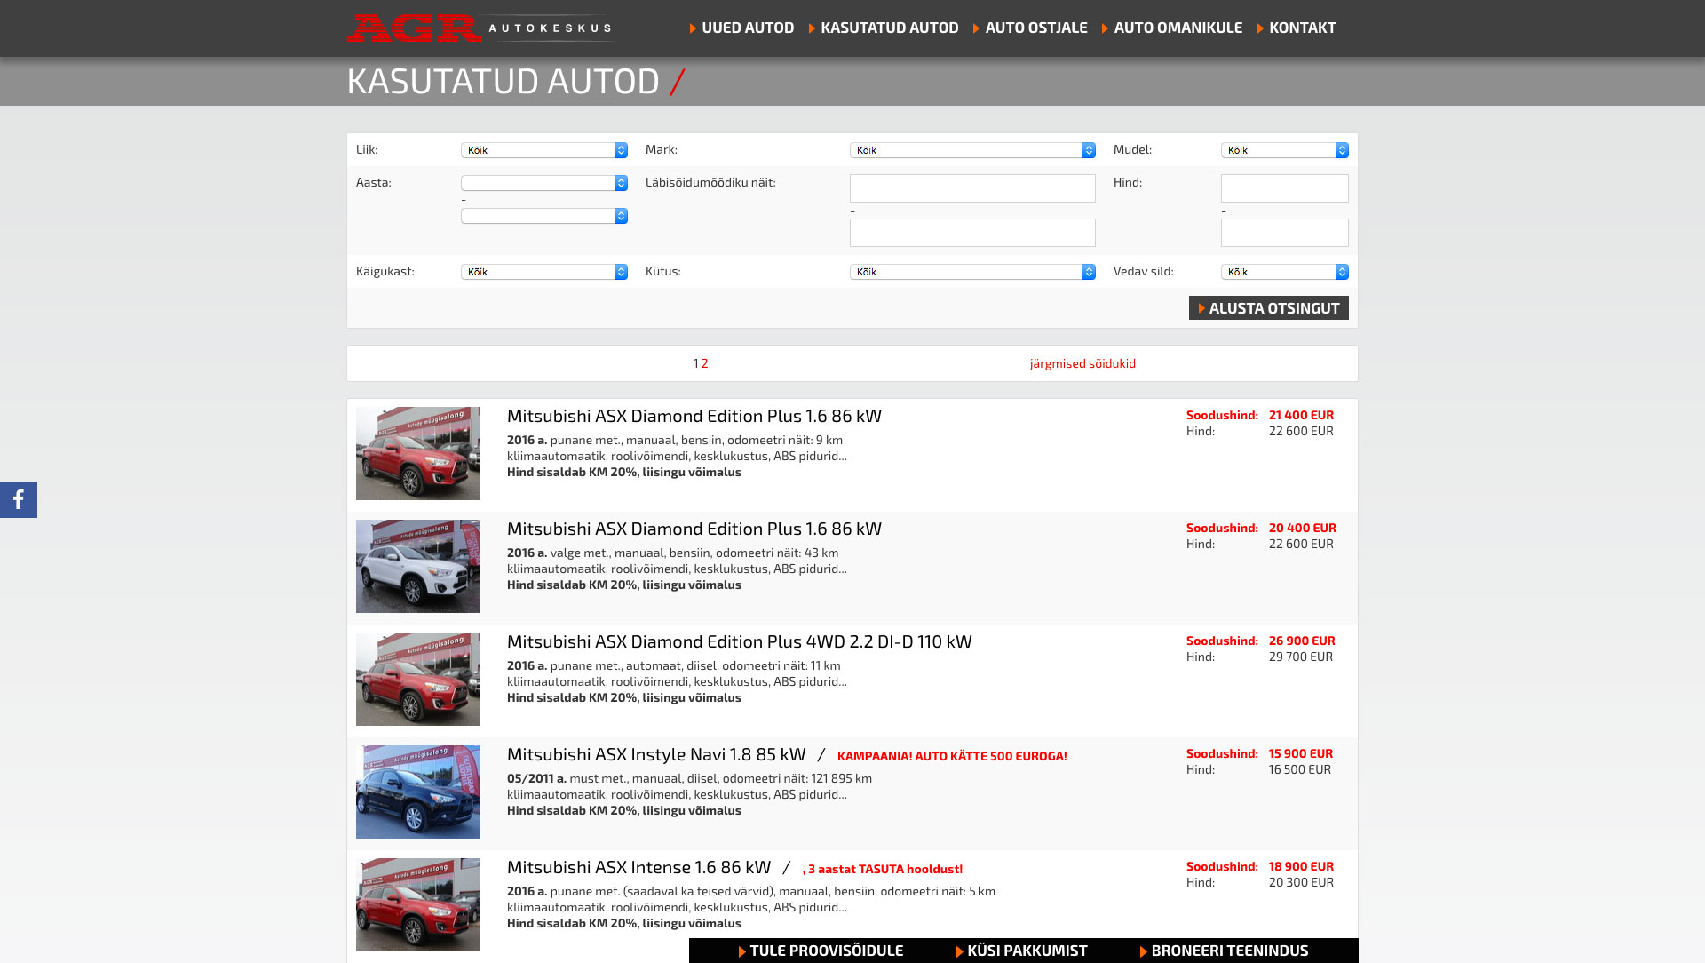
Task: View photo of the white ASX
Action: pos(418,566)
